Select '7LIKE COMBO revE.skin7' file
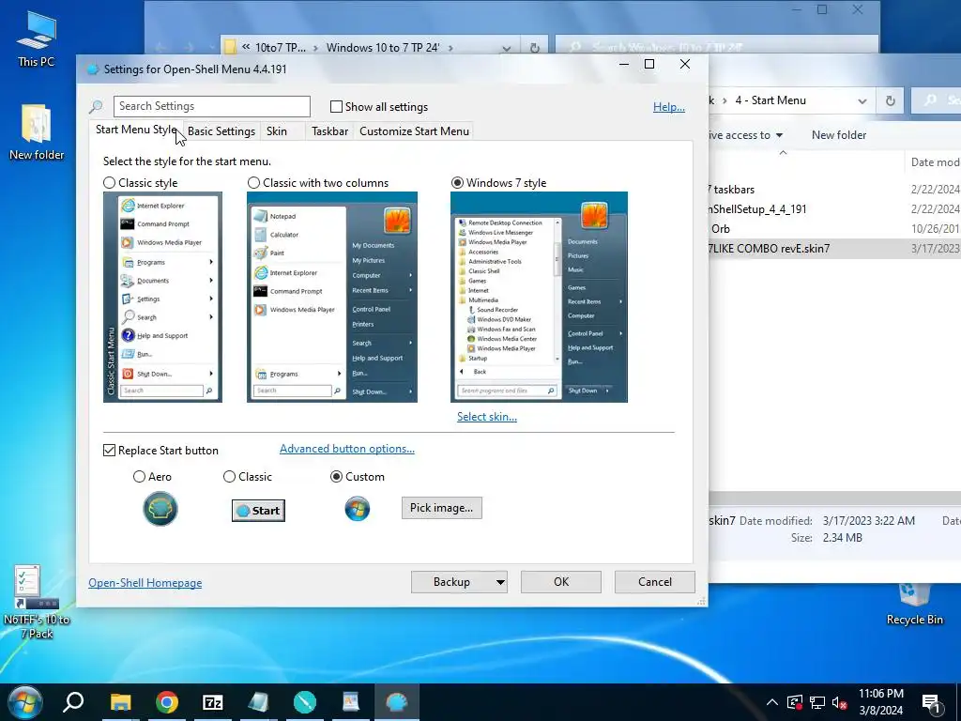This screenshot has height=721, width=961. [x=834, y=248]
